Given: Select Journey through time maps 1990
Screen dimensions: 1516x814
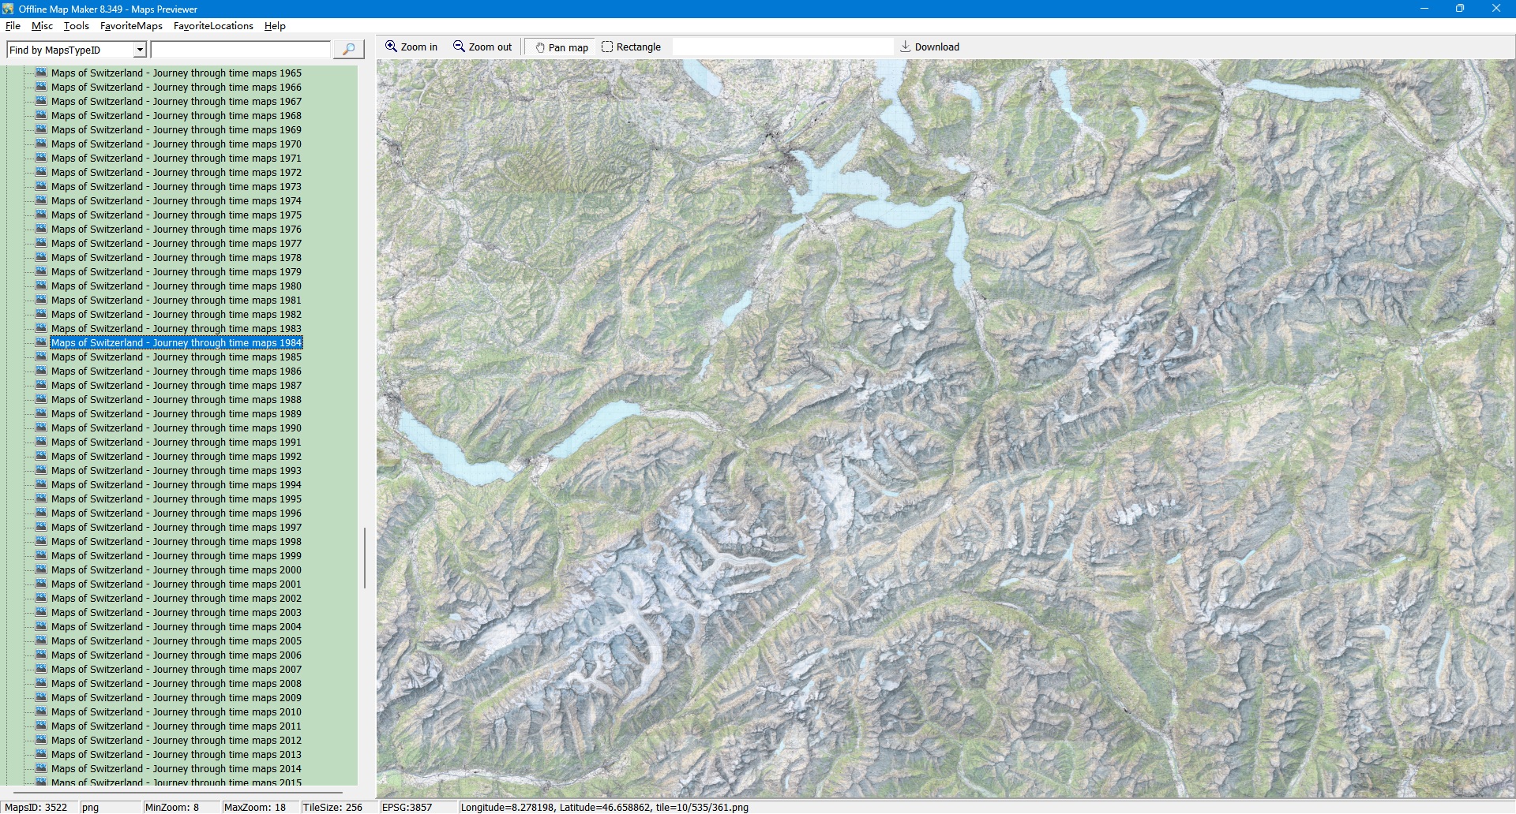Looking at the screenshot, I should [176, 428].
